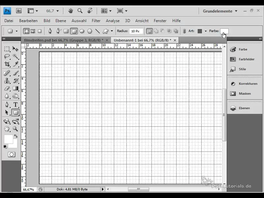Open the Art style picker dropdown
264x198 pixels.
206,31
